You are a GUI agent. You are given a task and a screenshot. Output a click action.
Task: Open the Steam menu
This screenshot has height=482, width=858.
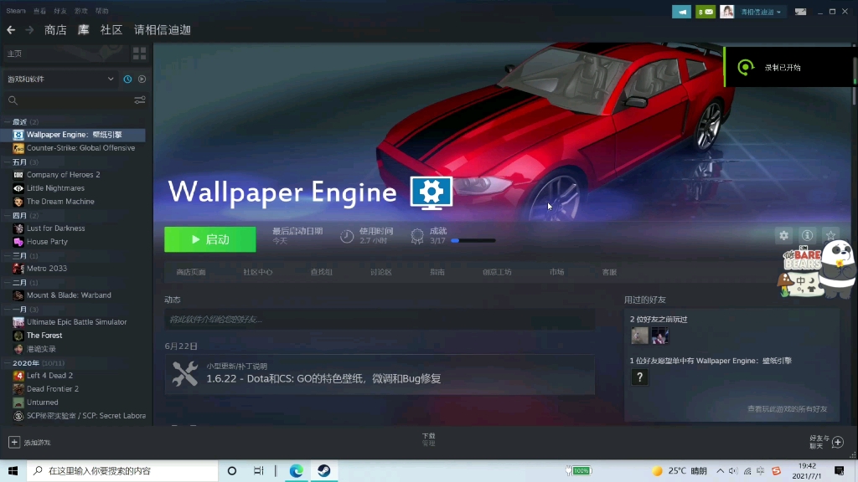[x=16, y=11]
